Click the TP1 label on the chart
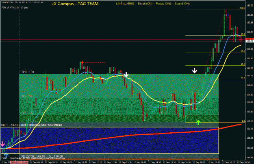This screenshot has width=254, height=164. [x=27, y=113]
